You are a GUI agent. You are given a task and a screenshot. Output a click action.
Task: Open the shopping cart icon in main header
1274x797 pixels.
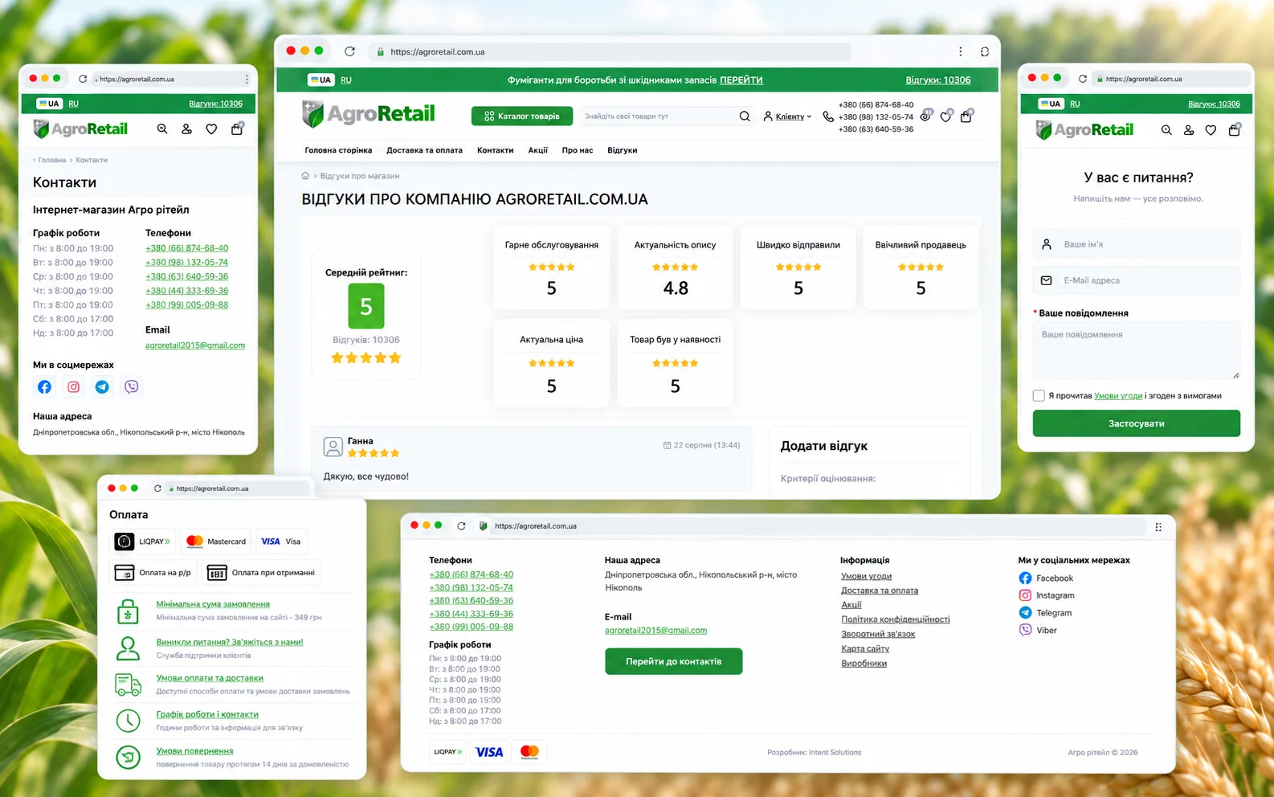[x=966, y=116]
